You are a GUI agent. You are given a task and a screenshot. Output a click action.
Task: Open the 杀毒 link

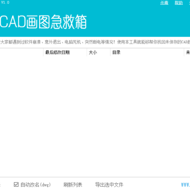164,3
